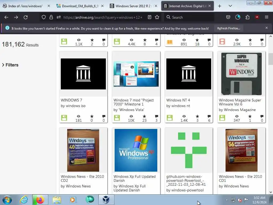Open Windows Media Player taskbar icon
This screenshot has height=205, width=273.
point(73,200)
